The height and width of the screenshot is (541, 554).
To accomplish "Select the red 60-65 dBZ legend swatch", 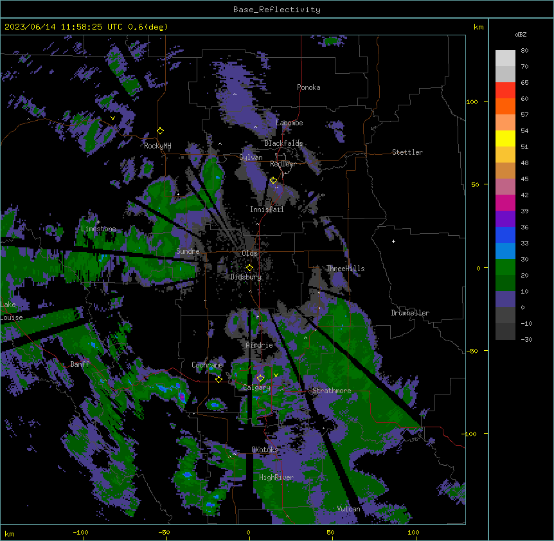I will click(x=505, y=90).
